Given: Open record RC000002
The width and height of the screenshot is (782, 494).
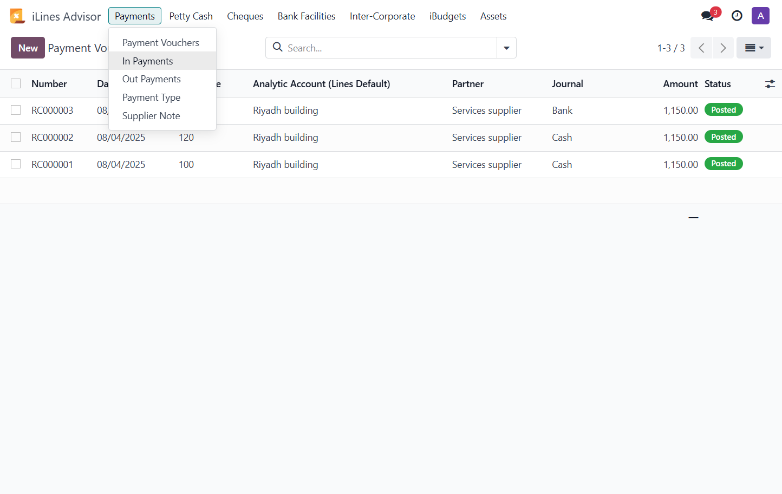Looking at the screenshot, I should [x=52, y=138].
